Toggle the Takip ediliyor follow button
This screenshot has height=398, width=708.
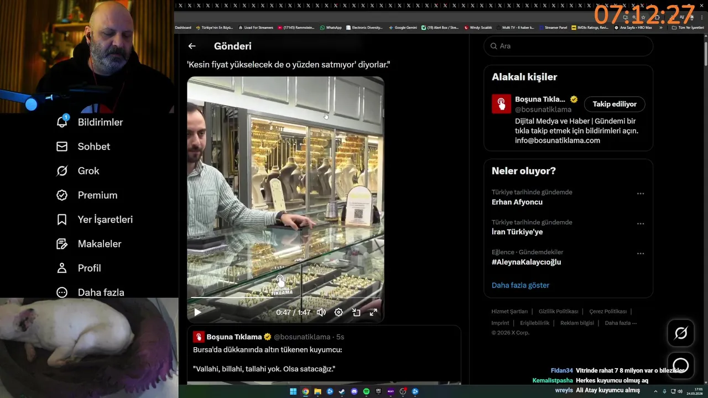tap(615, 104)
